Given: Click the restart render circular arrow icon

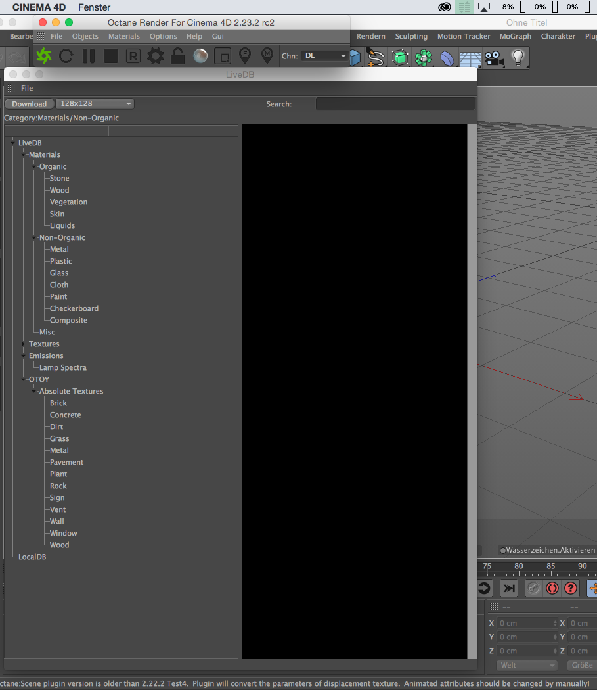Looking at the screenshot, I should coord(66,56).
